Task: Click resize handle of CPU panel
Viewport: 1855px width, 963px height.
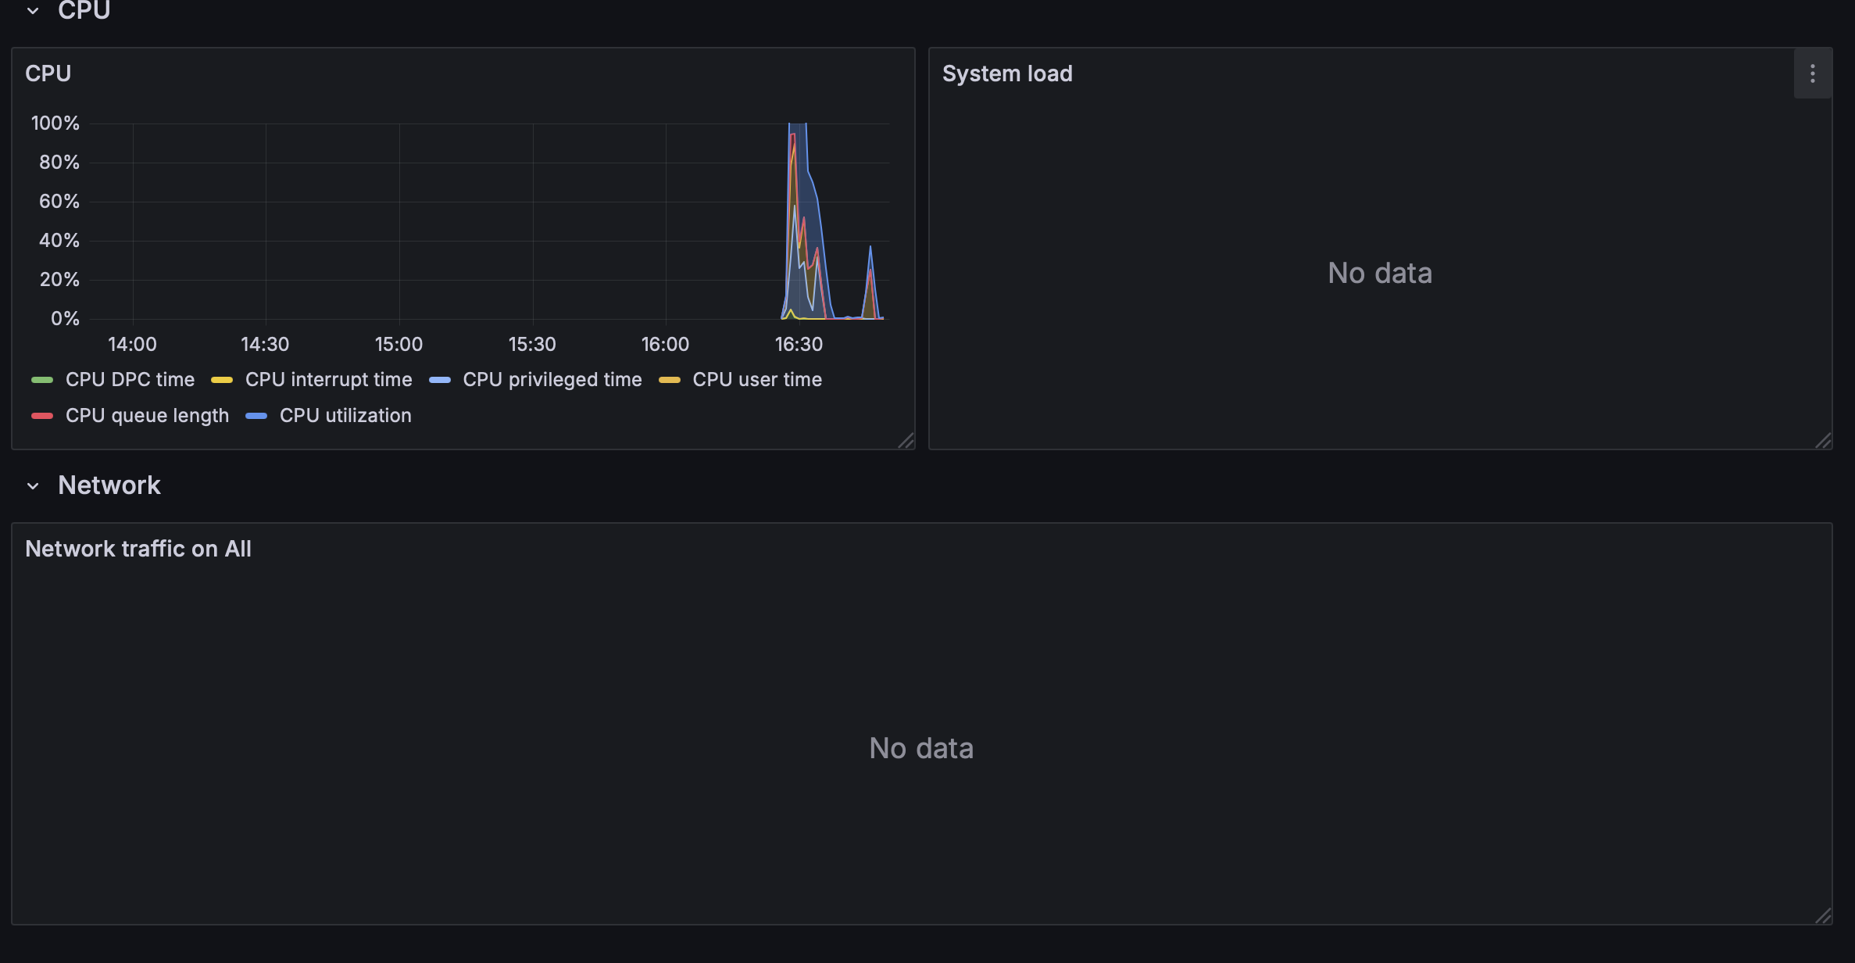Action: tap(906, 441)
